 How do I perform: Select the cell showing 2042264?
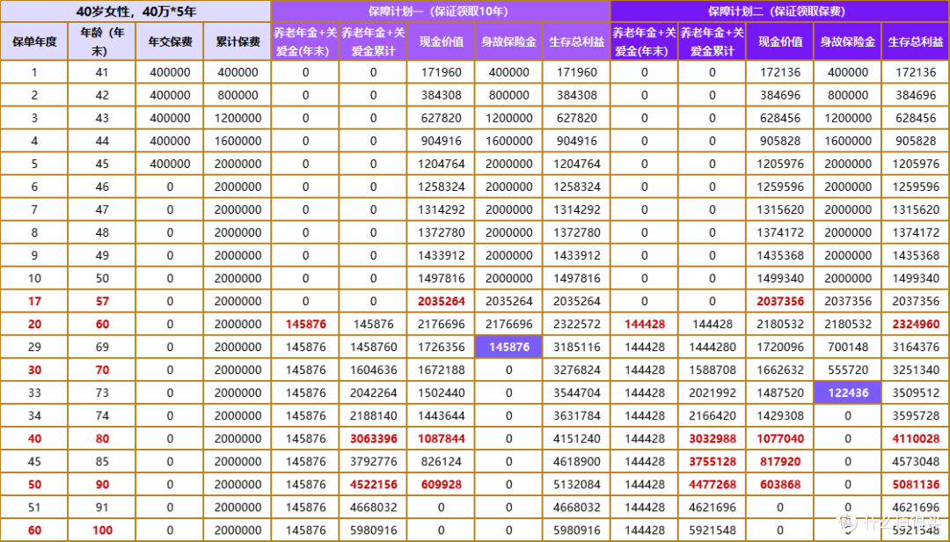tap(373, 392)
